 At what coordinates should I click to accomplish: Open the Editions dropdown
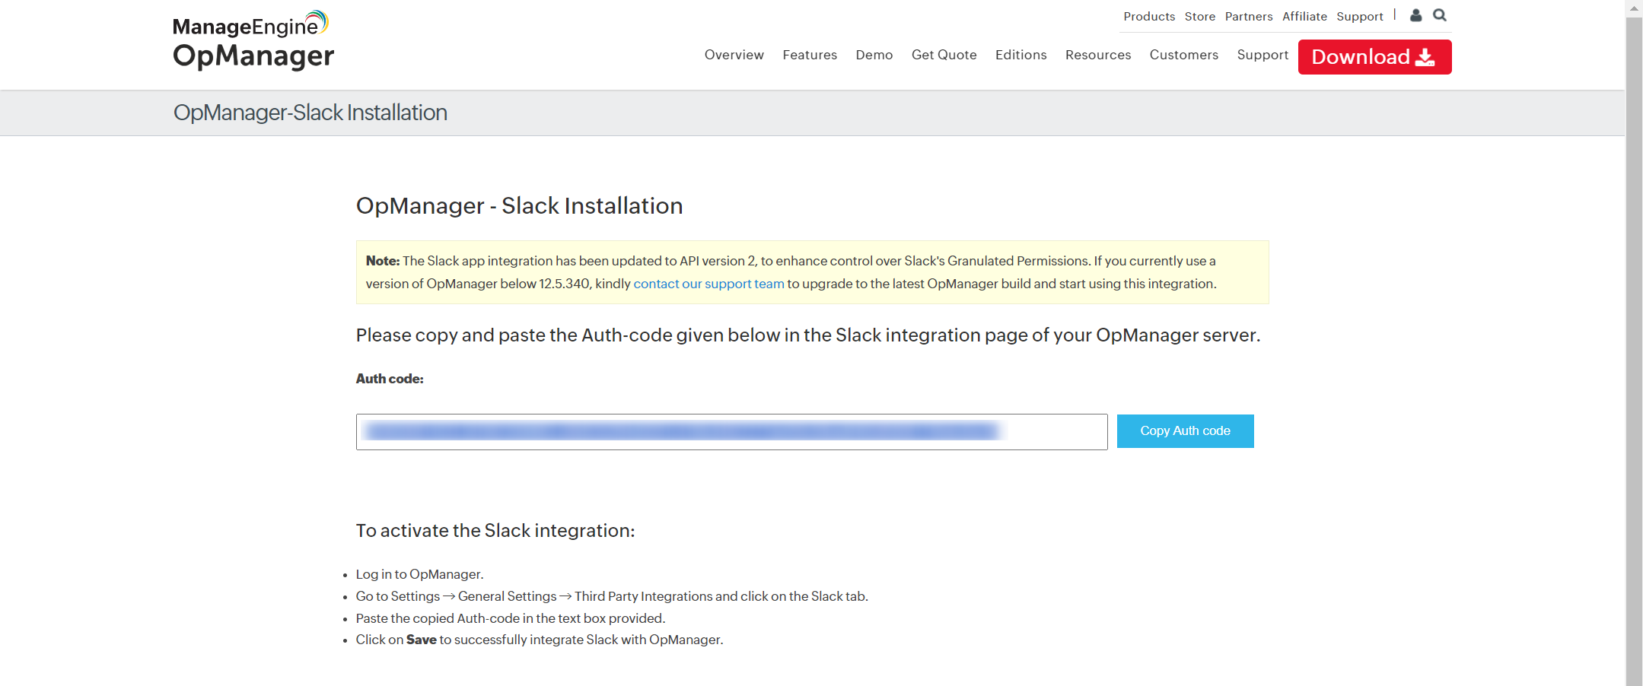(1021, 55)
